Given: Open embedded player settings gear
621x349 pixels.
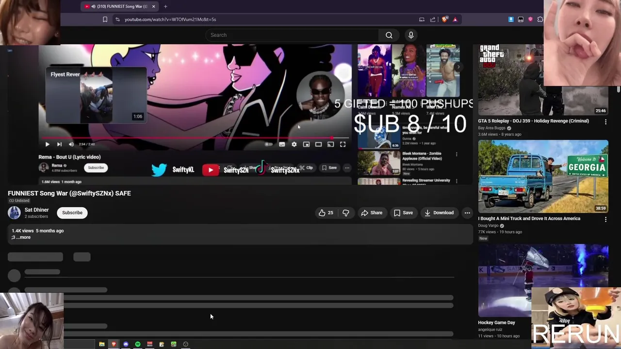Looking at the screenshot, I should (x=294, y=144).
